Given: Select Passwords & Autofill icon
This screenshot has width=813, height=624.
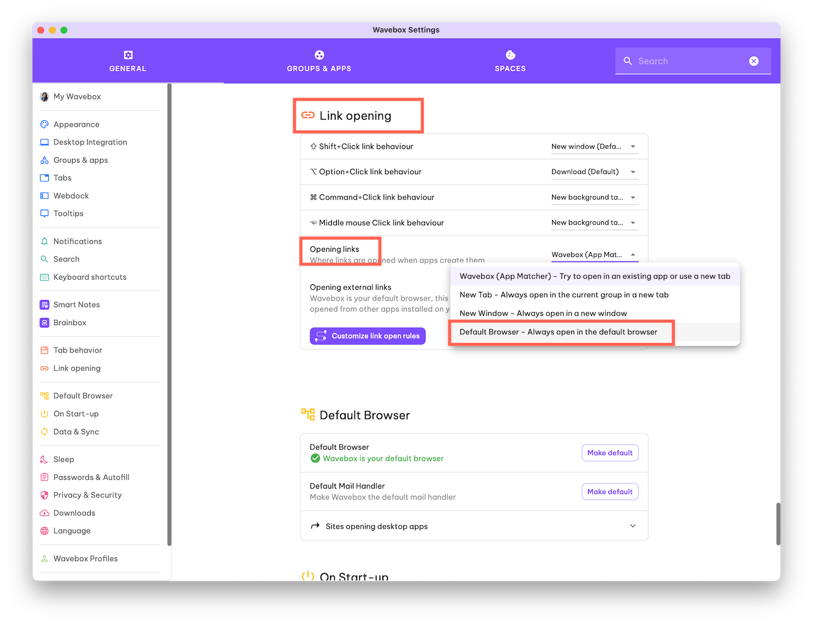Looking at the screenshot, I should click(x=44, y=477).
